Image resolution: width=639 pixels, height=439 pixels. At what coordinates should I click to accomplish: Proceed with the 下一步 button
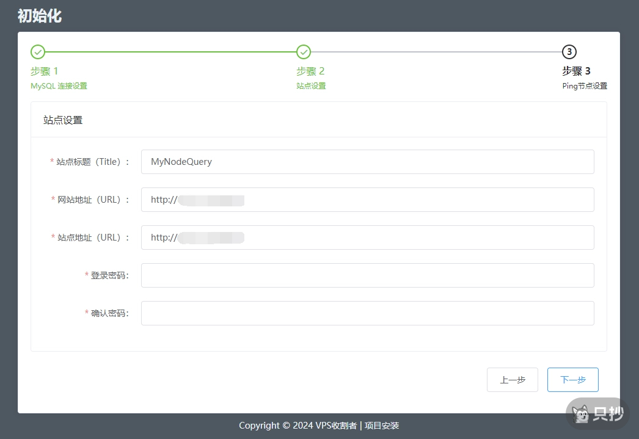[x=572, y=380]
